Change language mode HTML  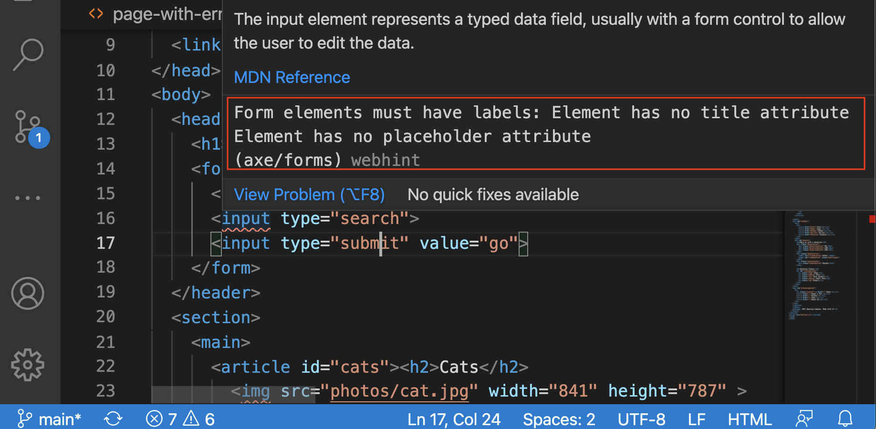point(750,419)
